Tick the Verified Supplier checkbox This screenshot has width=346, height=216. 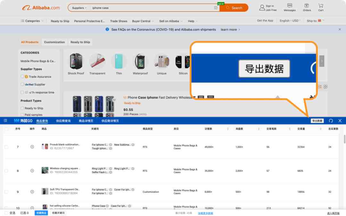22,84
